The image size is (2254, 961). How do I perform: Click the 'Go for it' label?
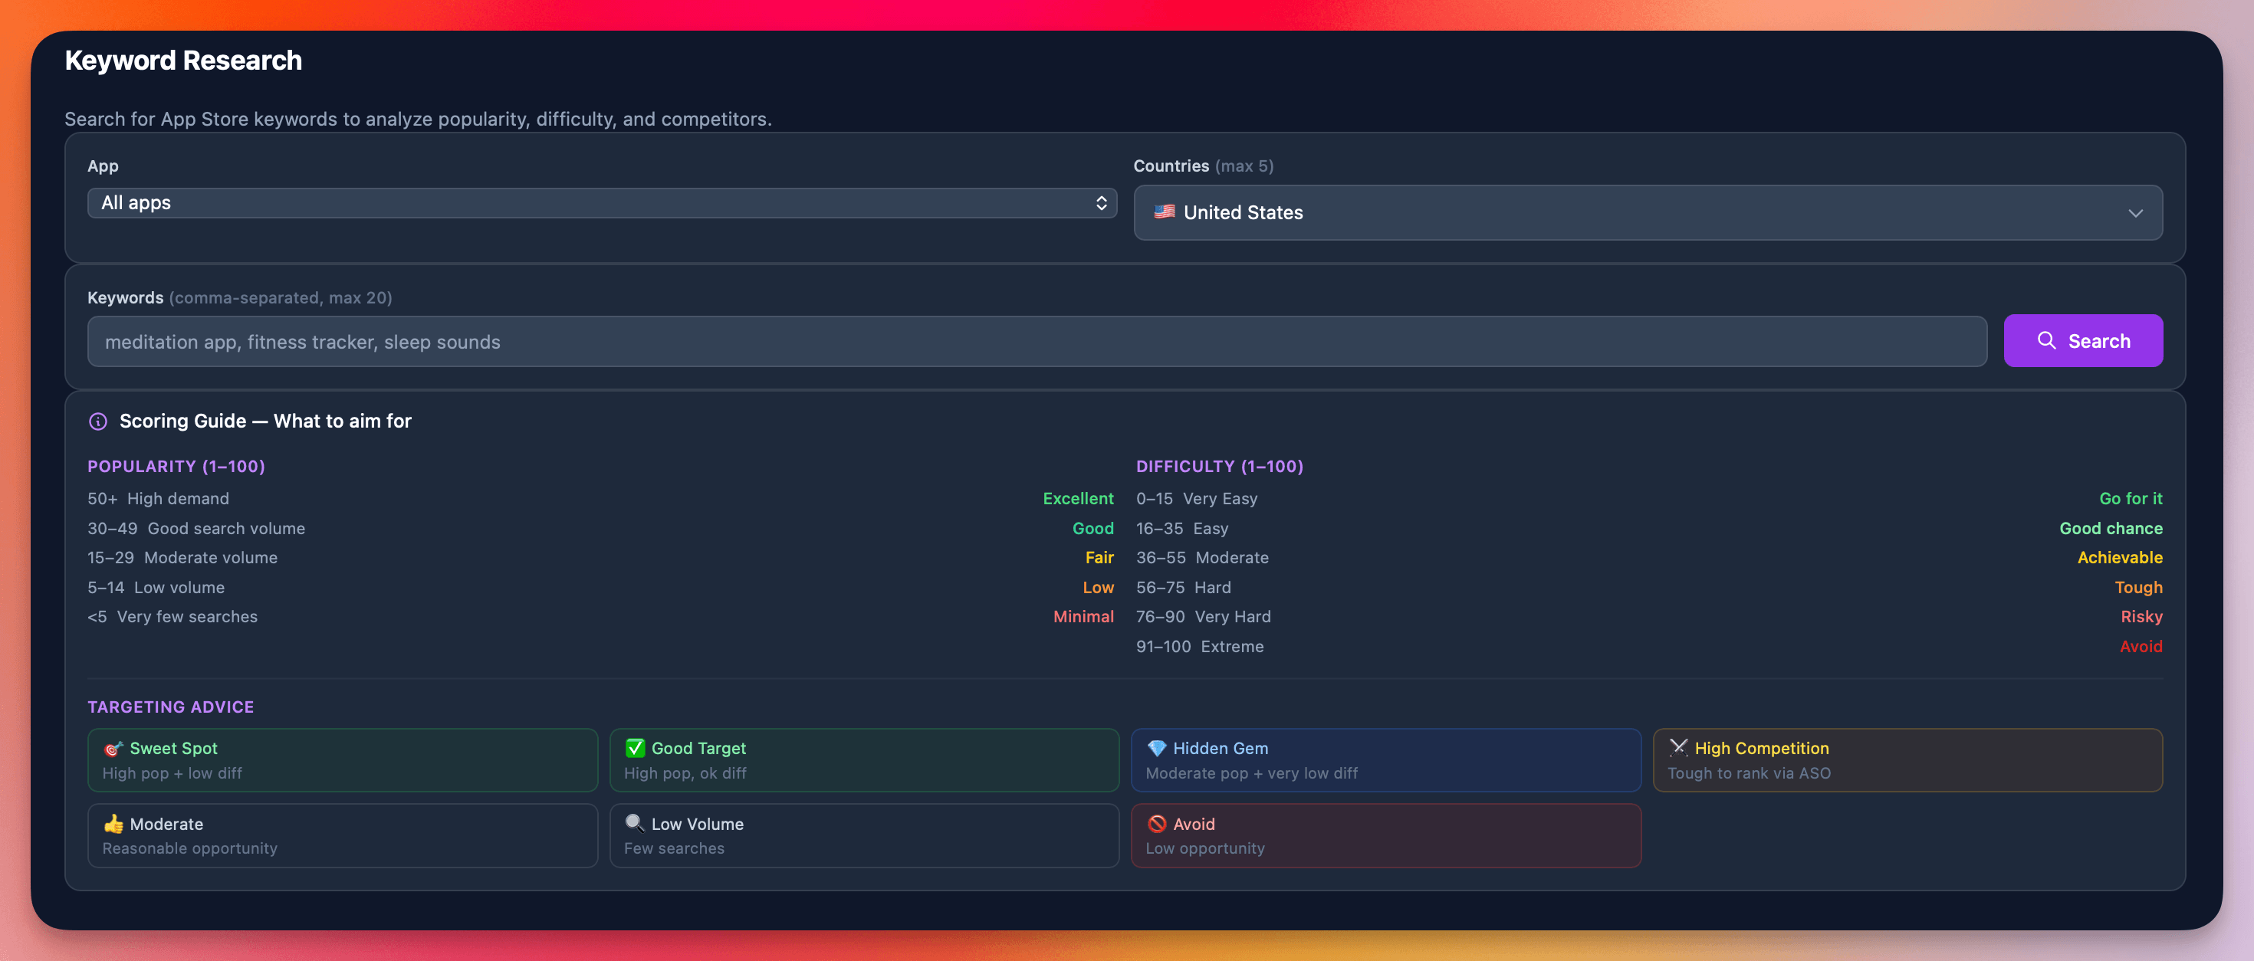pyautogui.click(x=2131, y=498)
